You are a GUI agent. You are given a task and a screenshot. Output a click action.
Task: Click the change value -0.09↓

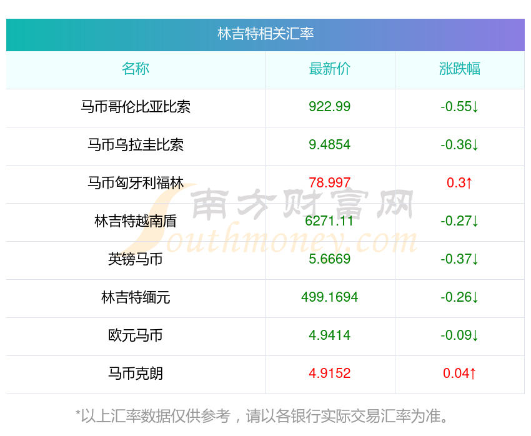(460, 335)
